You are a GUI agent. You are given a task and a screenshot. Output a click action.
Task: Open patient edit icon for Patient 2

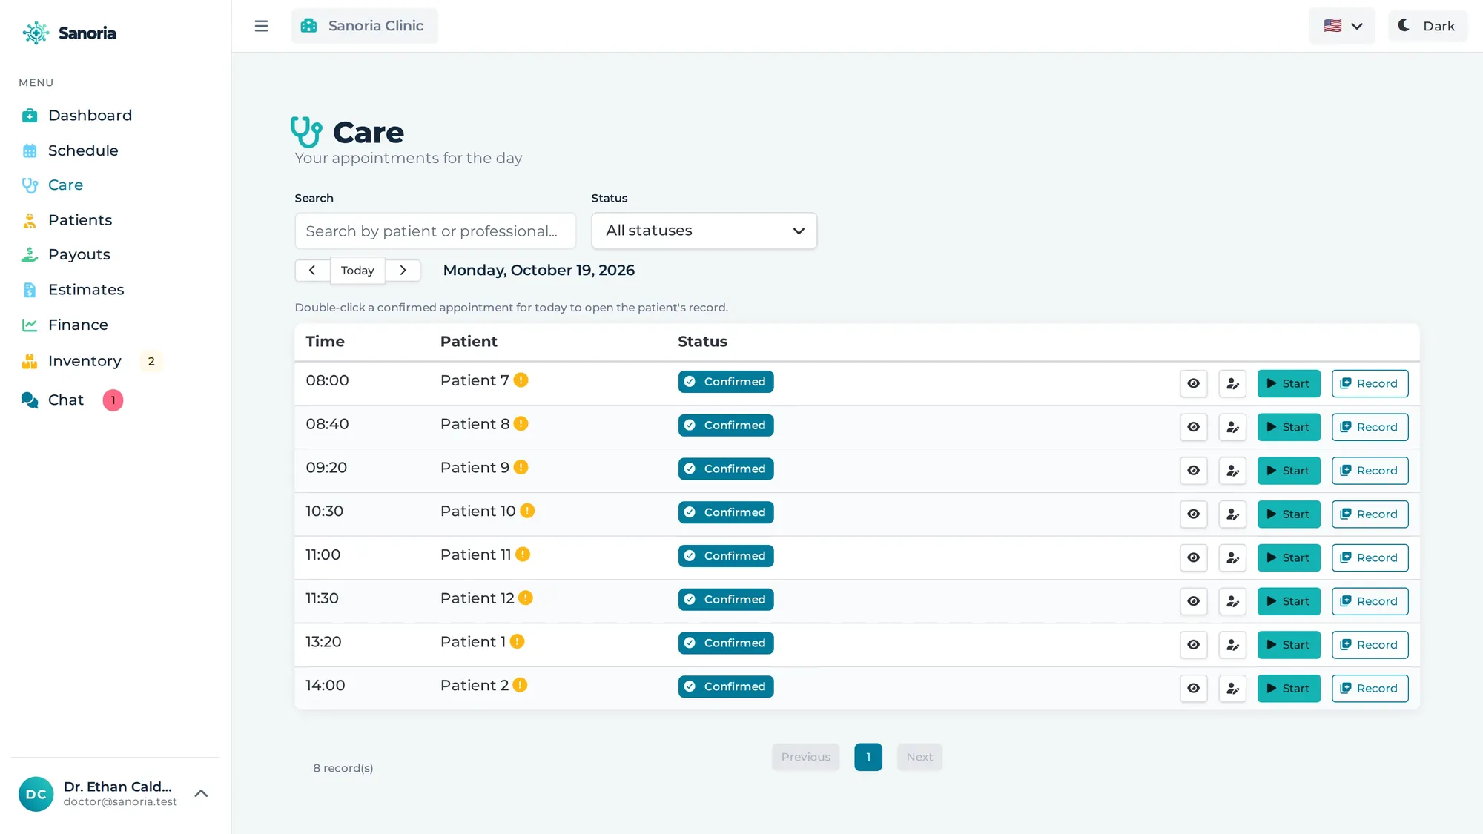[1232, 688]
